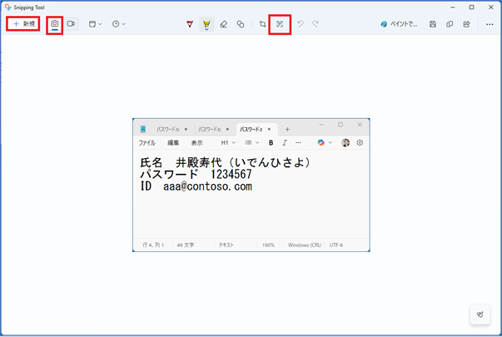
Task: Open the shapes tool
Action: [x=240, y=24]
